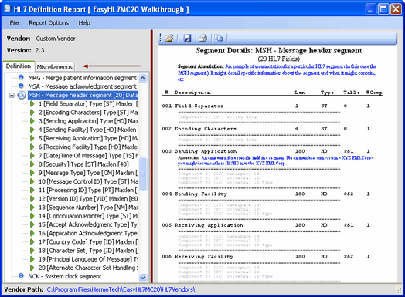This screenshot has height=297, width=405.
Task: Click the globe icon beside MSH segment
Action: [22, 95]
